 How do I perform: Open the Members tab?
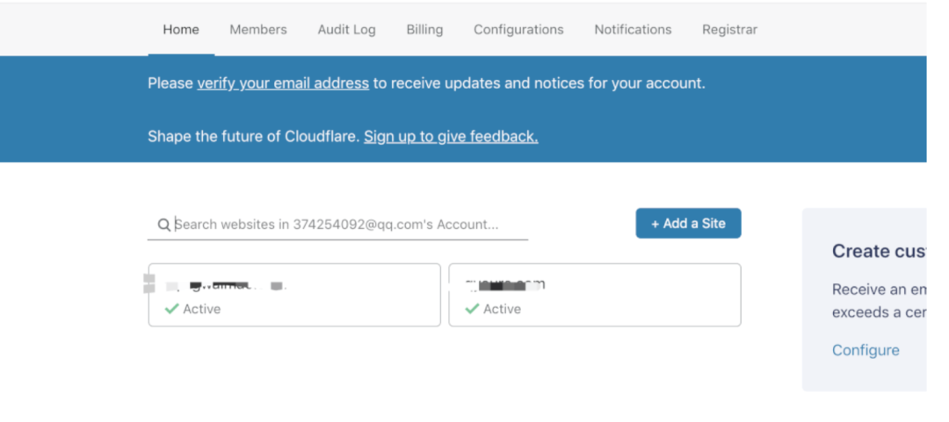[258, 30]
